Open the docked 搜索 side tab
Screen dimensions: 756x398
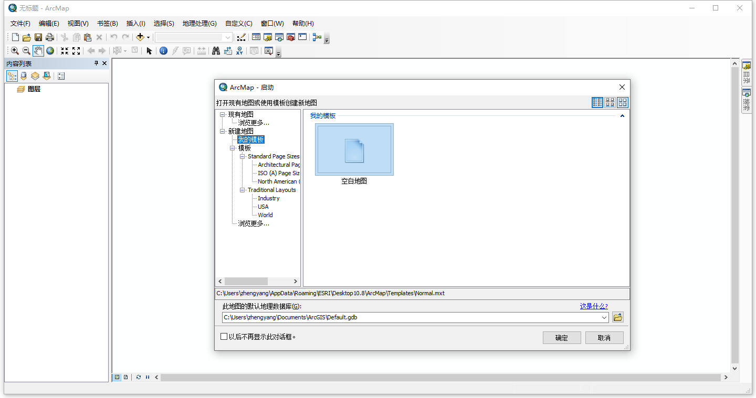pos(747,100)
